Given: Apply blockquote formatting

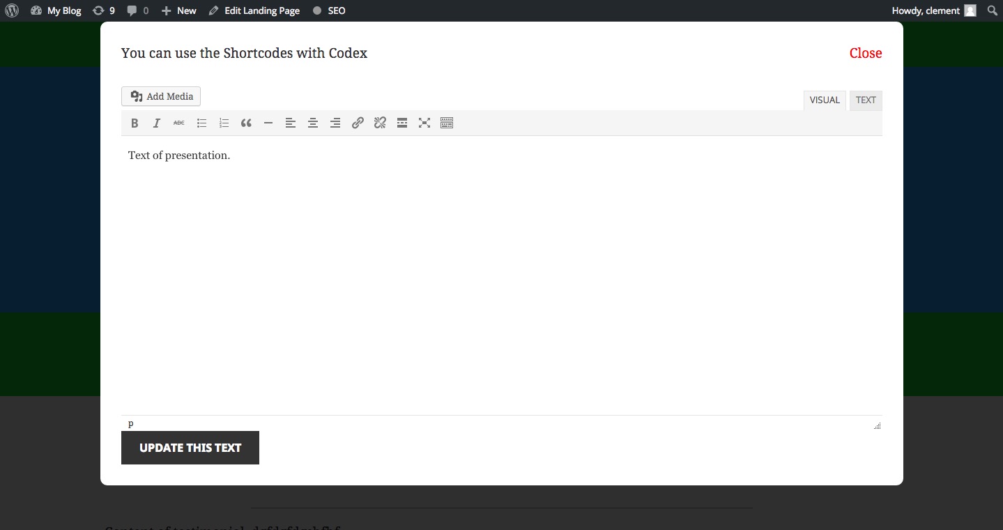Looking at the screenshot, I should click(246, 123).
